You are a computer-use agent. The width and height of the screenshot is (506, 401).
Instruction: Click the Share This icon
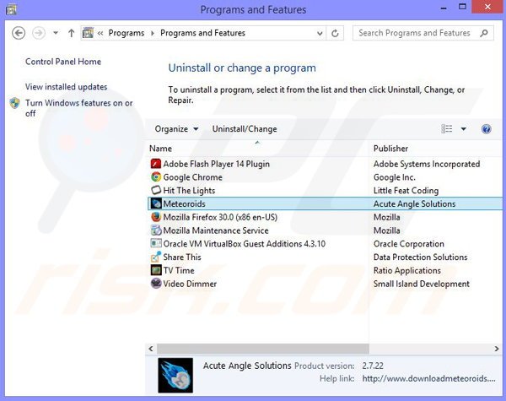point(156,257)
